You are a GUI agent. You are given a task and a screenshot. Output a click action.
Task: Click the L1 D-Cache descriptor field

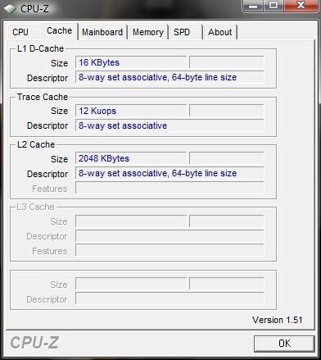click(x=170, y=77)
